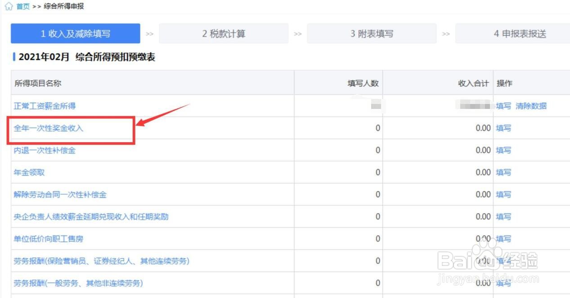Click 填写 for 央企负责人绩效薪金 row
This screenshot has width=570, height=298.
tap(503, 217)
